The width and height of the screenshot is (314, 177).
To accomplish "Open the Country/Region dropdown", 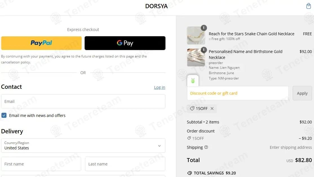I will tap(83, 145).
